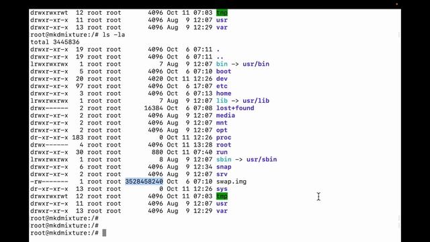The image size is (430, 242).
Task: Select the 'dev' directory entry name
Action: click(222, 79)
